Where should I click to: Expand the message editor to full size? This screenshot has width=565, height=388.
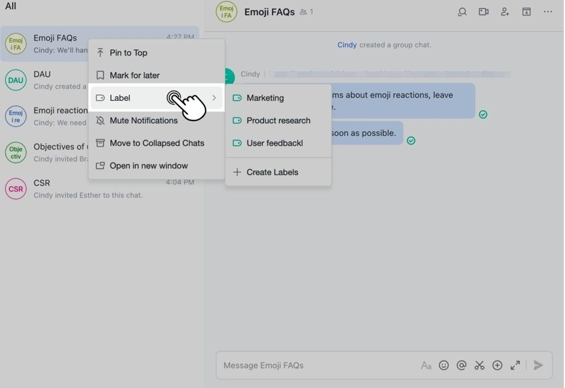click(x=515, y=365)
